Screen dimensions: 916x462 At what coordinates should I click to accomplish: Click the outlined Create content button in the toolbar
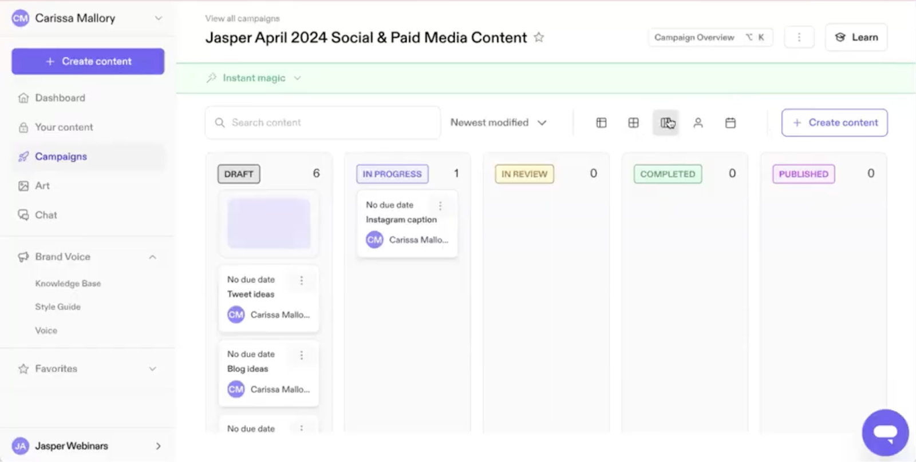point(835,122)
